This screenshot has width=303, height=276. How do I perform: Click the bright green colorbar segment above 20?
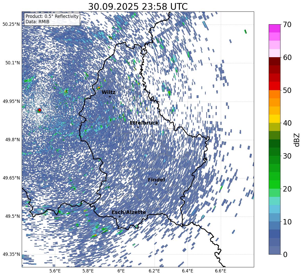point(275,184)
